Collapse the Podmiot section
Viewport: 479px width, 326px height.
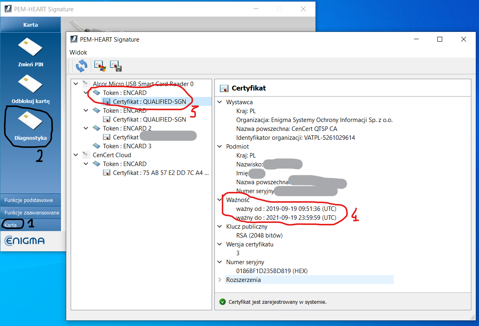[x=220, y=146]
